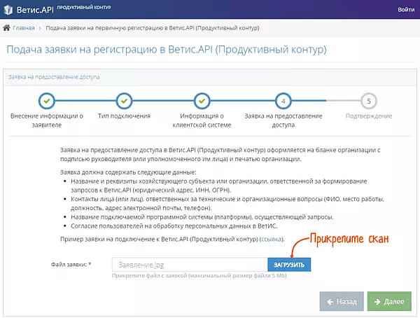The height and width of the screenshot is (318, 420).
Task: Open step label Внесение информации о заявителе
Action: coord(46,120)
